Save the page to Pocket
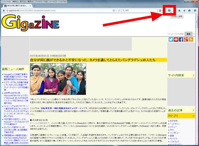Image resolution: width=199 pixels, height=146 pixels. (x=169, y=11)
